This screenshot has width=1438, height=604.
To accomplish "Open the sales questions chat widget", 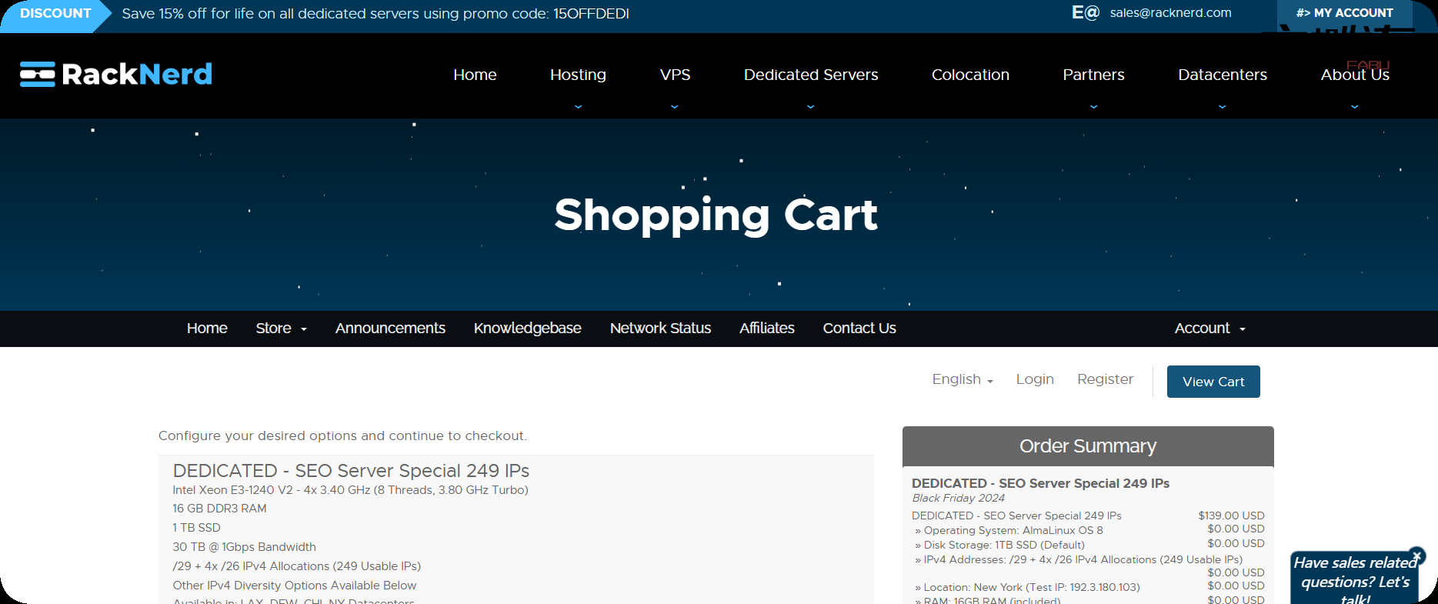I will 1353,581.
